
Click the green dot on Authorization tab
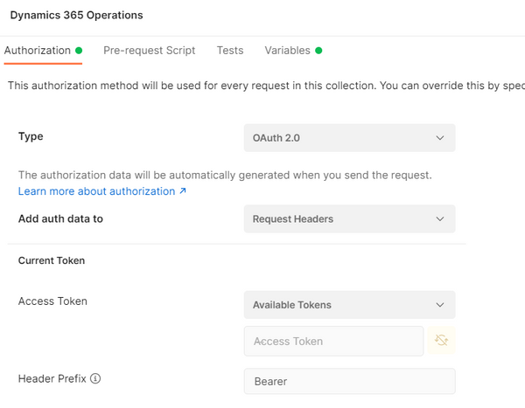coord(79,51)
